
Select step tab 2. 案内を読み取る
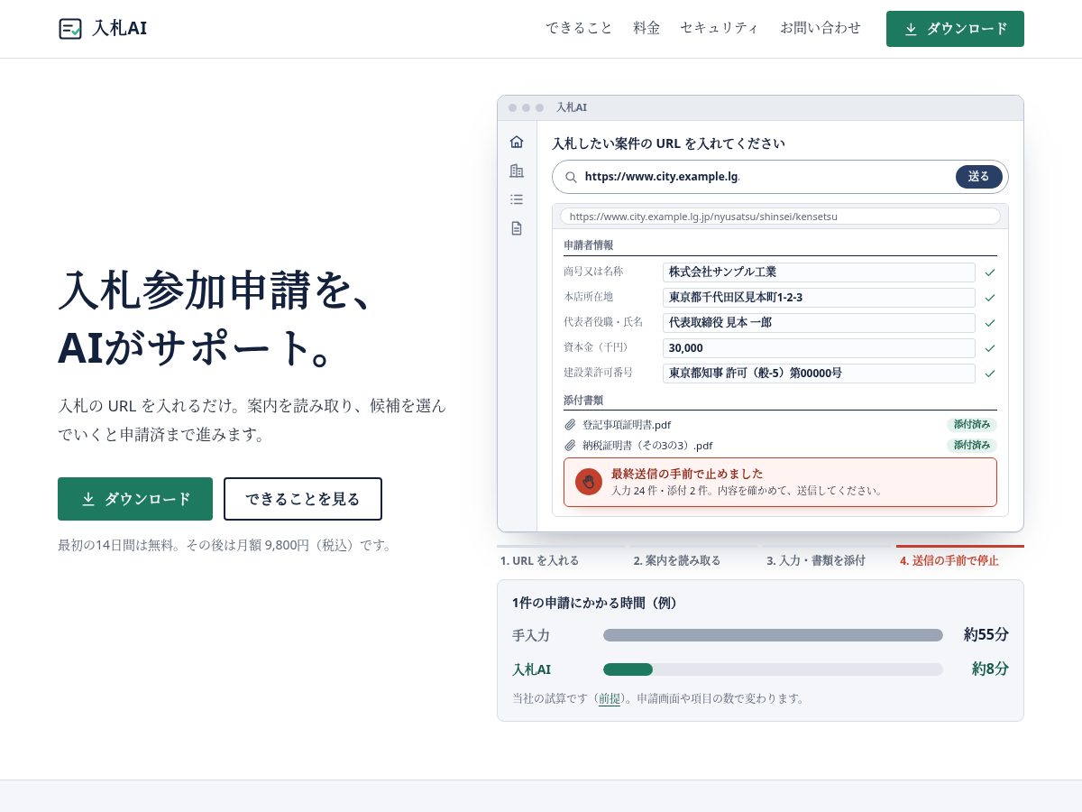click(693, 558)
